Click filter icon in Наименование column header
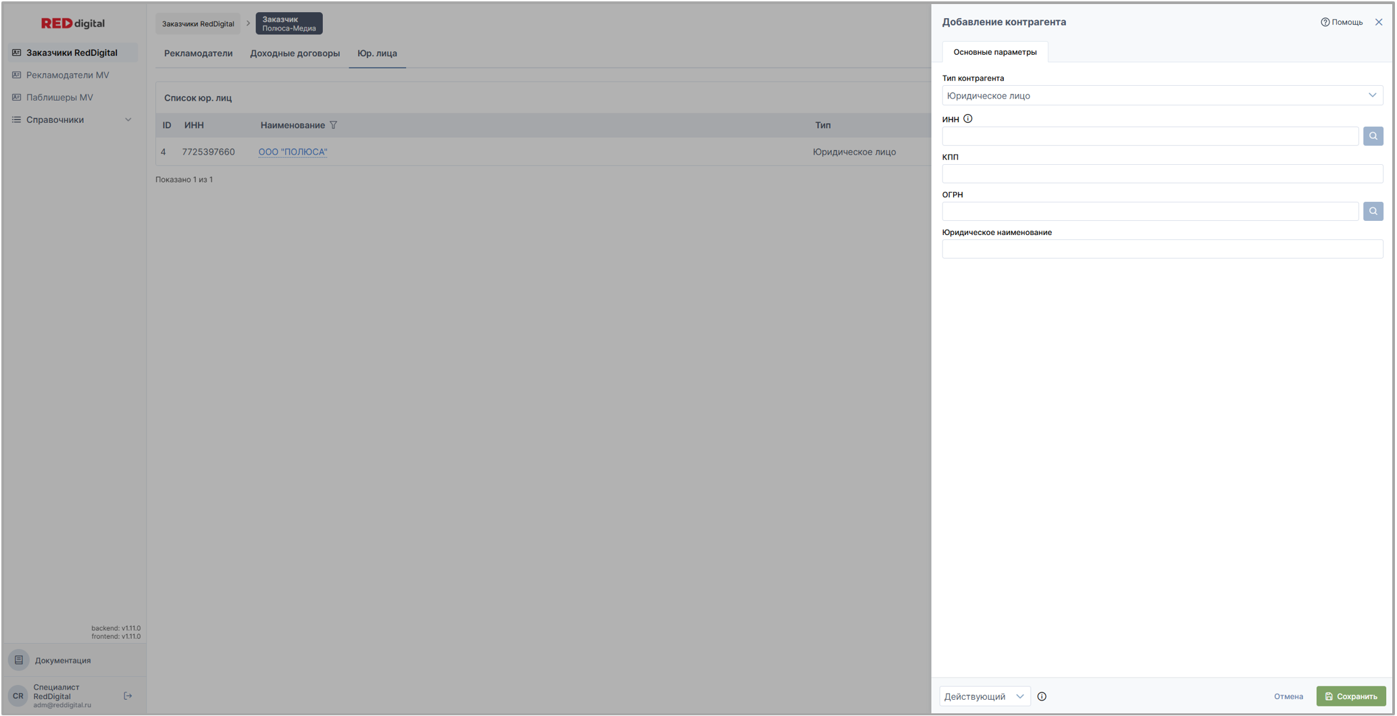Screen dimensions: 1397x716 pos(333,125)
